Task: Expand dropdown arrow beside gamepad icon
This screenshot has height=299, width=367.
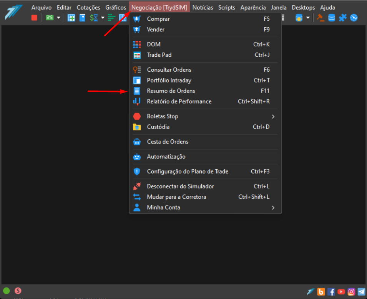Action: click(x=58, y=18)
